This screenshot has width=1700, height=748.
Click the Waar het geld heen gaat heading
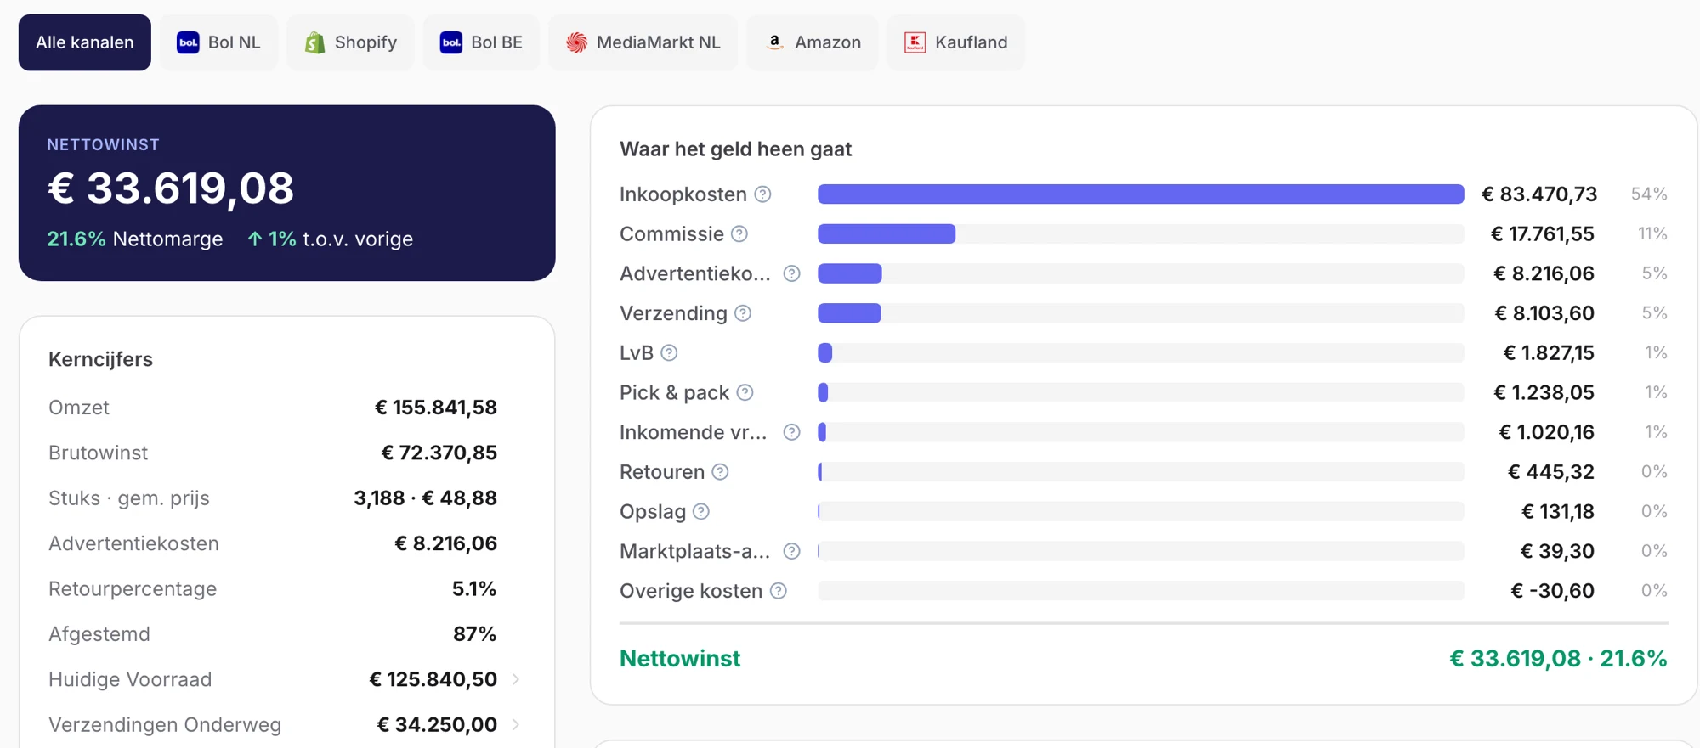coord(735,149)
